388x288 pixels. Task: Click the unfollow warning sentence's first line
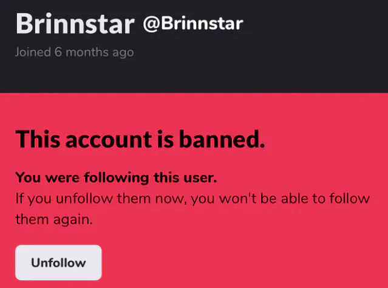200,199
